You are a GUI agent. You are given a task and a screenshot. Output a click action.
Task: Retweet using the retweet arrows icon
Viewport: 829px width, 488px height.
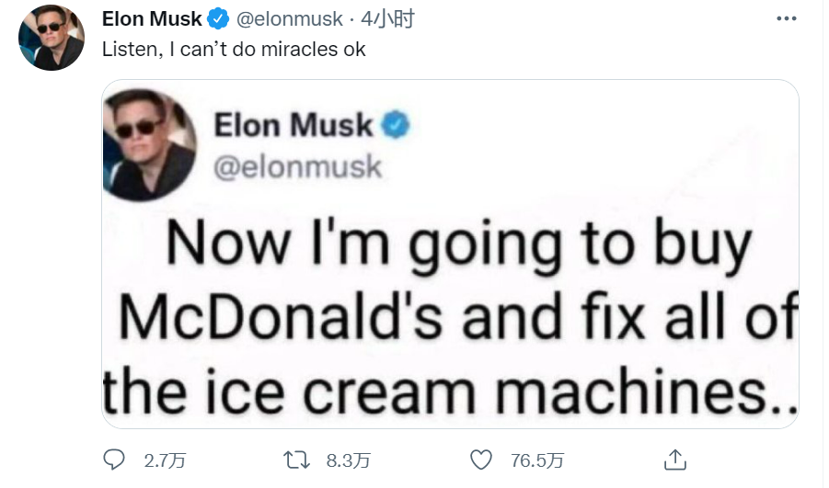point(296,460)
